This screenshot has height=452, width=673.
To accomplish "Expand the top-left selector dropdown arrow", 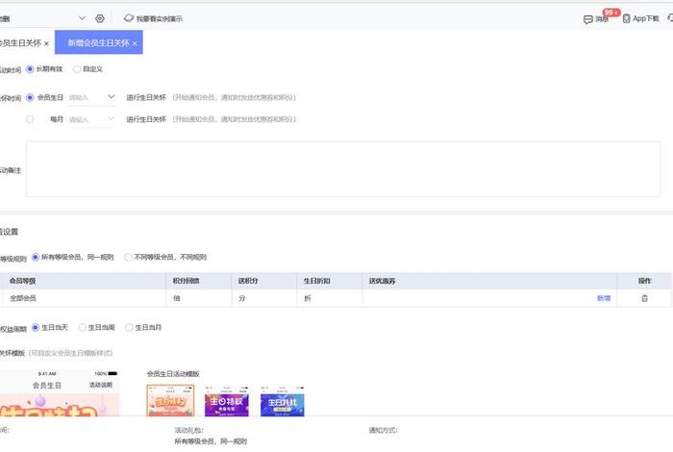I will click(82, 18).
